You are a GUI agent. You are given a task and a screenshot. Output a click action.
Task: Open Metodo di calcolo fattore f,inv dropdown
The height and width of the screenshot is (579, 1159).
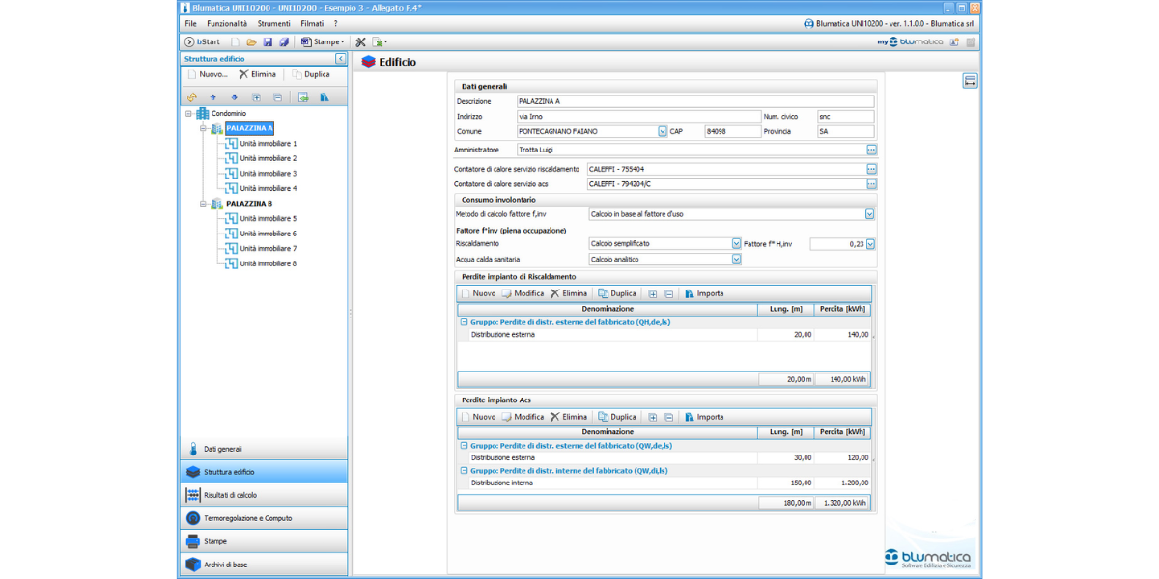point(869,214)
